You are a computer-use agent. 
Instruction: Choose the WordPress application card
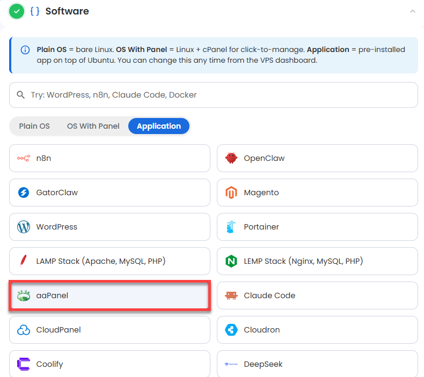click(x=110, y=227)
